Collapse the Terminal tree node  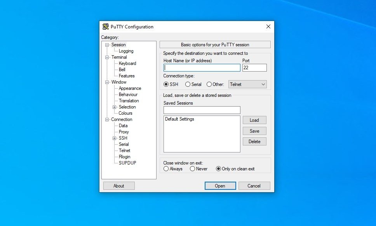107,58
